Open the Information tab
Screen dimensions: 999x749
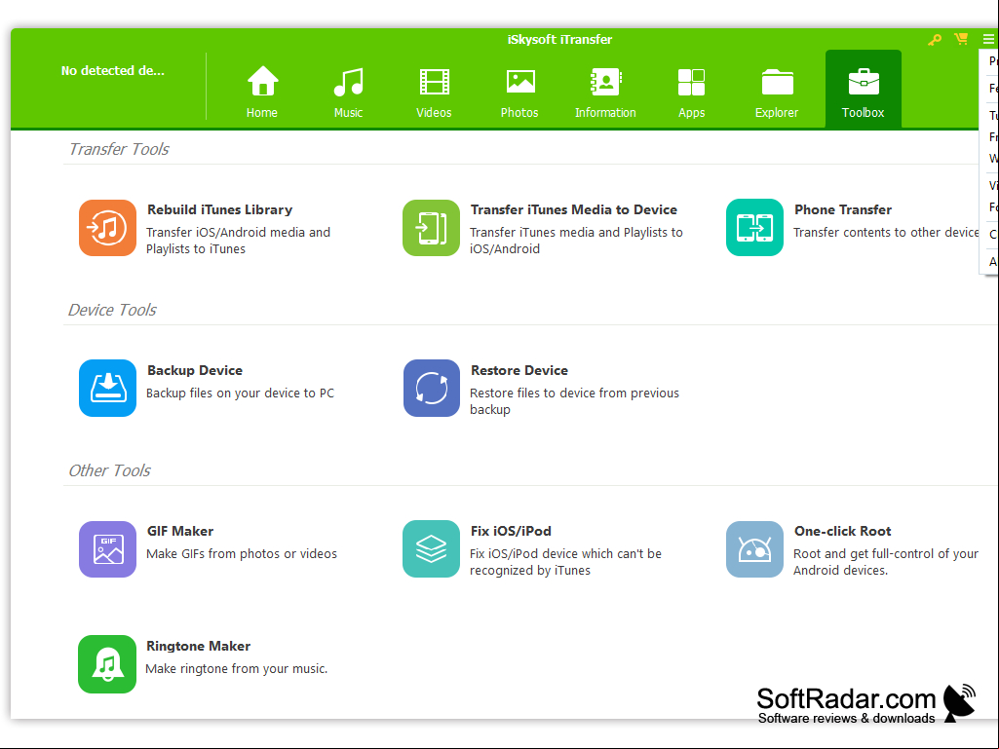pyautogui.click(x=605, y=91)
